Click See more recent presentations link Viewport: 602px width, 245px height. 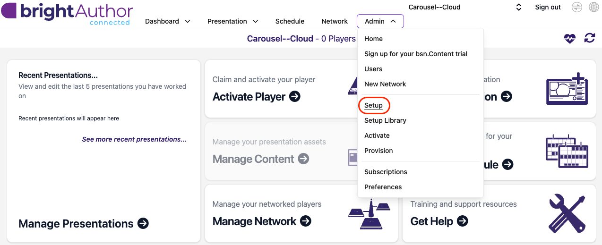click(x=134, y=139)
